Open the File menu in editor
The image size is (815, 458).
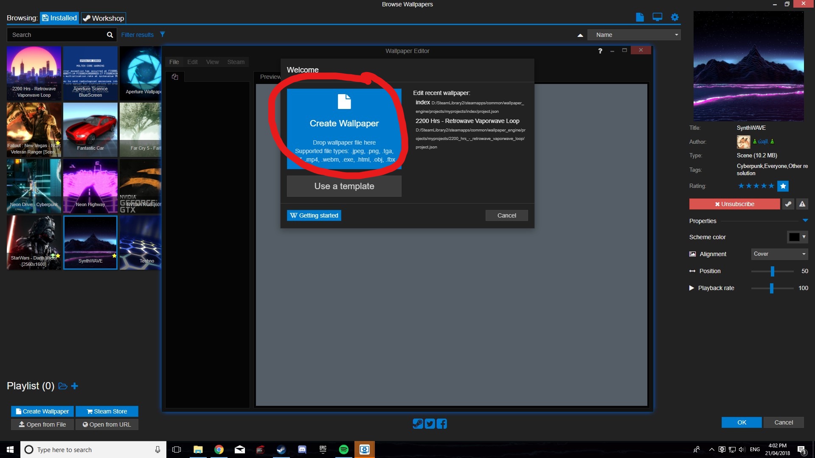click(174, 62)
